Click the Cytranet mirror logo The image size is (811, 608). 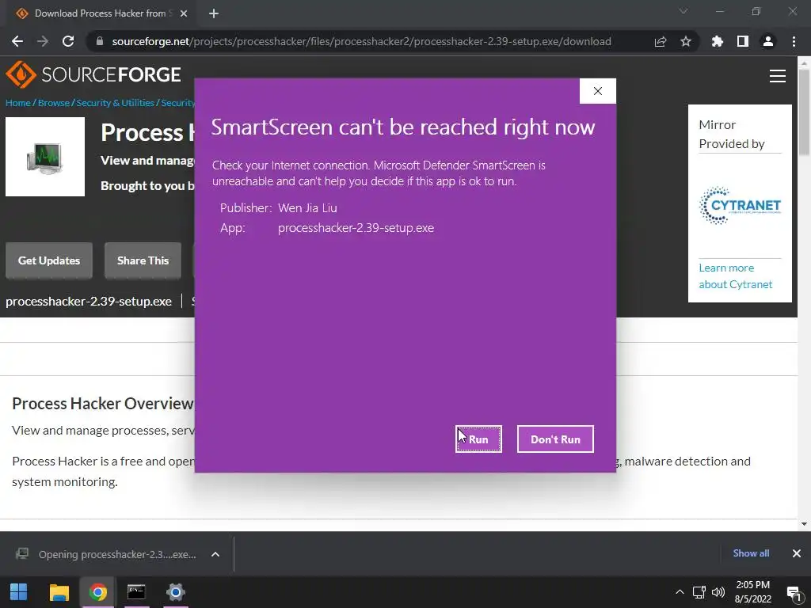740,205
